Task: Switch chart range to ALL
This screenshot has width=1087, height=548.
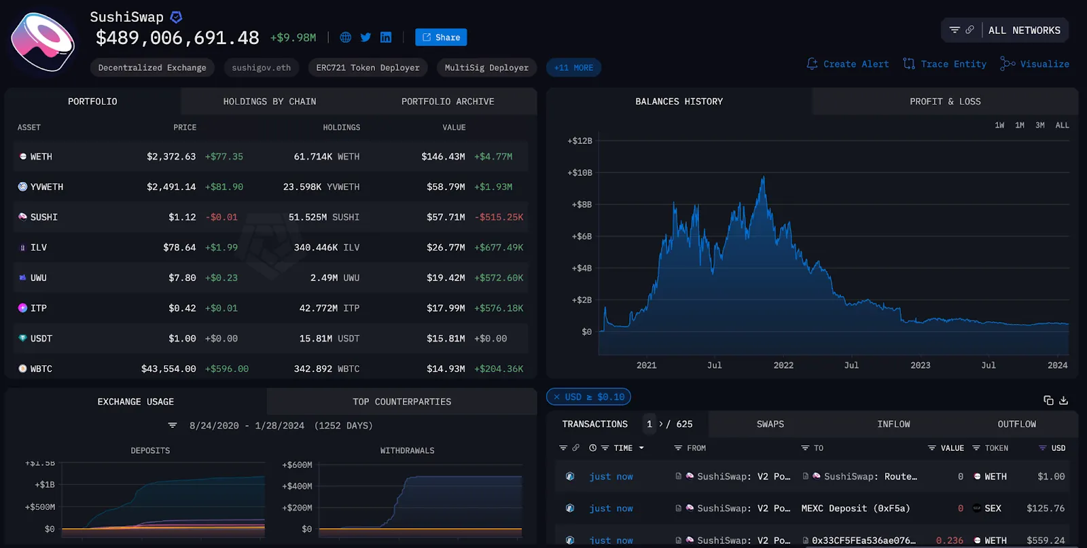Action: 1062,126
